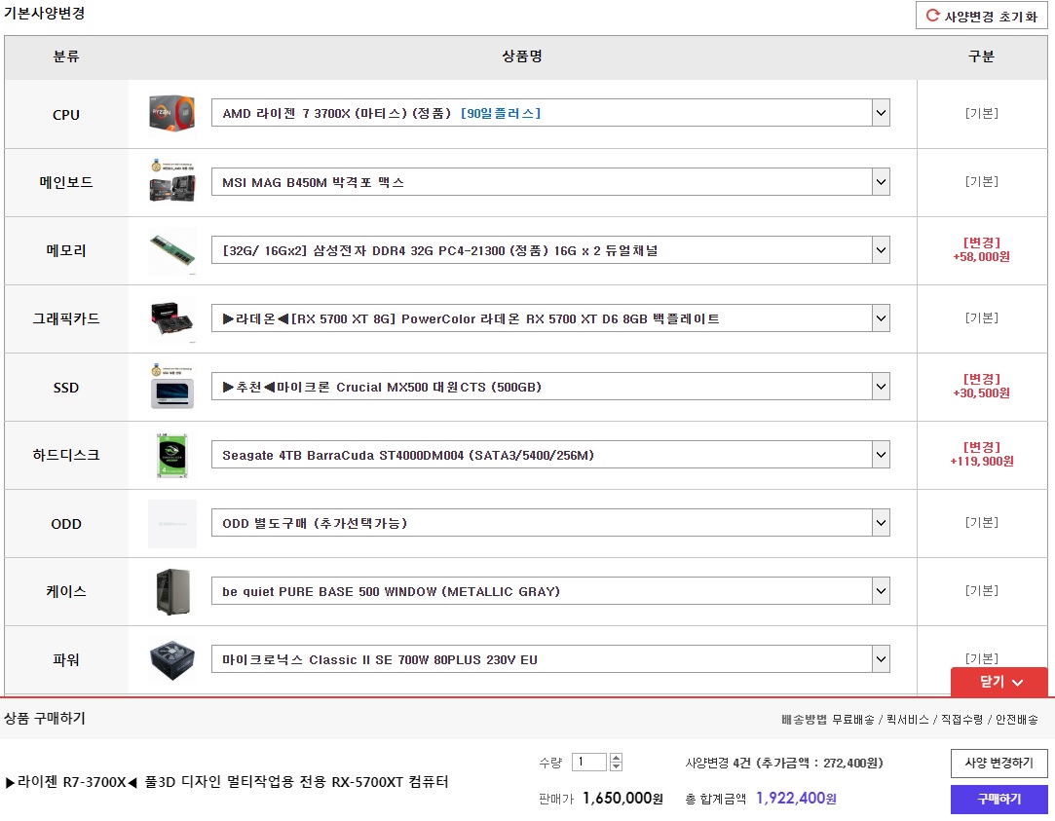1055x821 pixels.
Task: Open the 파워 dropdown for Classic II 700W
Action: point(550,659)
